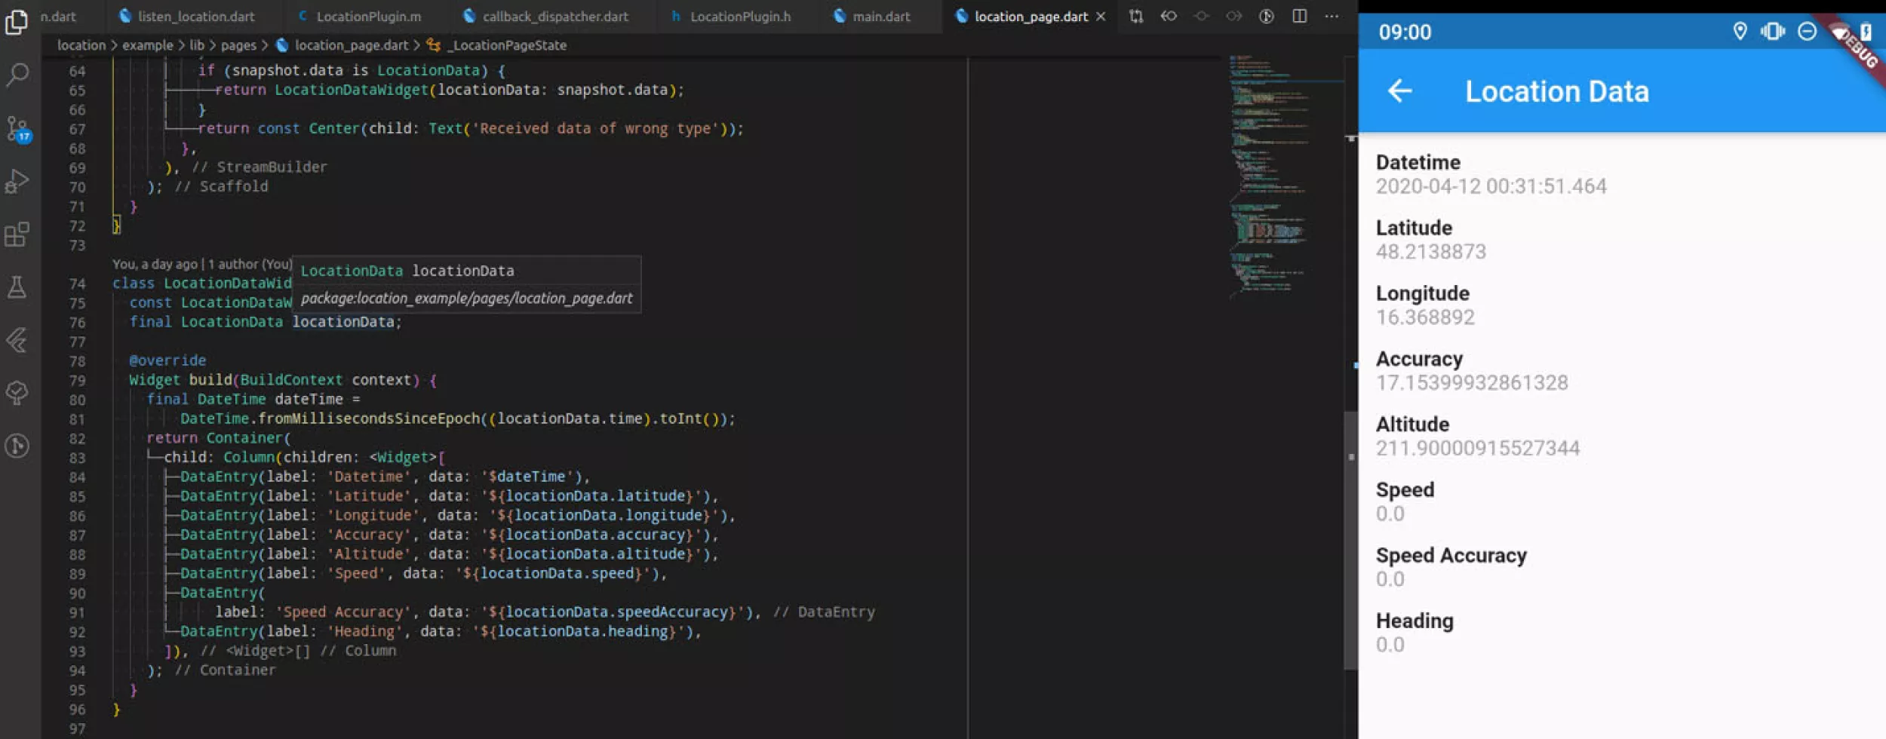Switch to the callback_dispatcher.dart tab
Screen dimensions: 1886x739
(x=556, y=16)
